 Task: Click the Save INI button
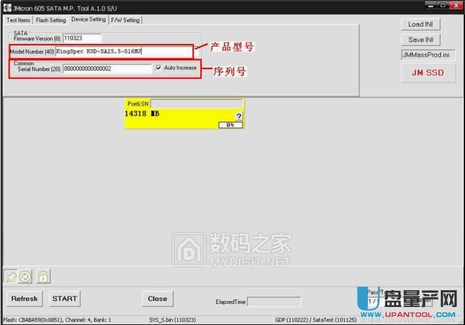420,40
